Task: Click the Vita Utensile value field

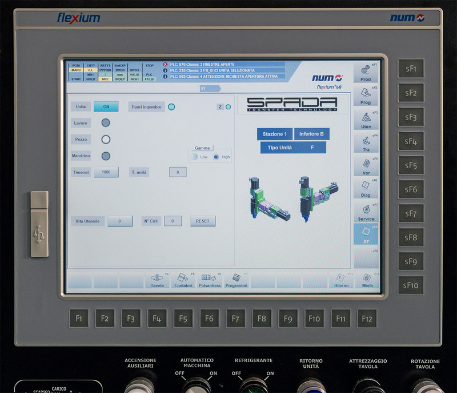Action: click(120, 221)
